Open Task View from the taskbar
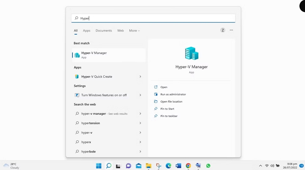Screen dimensions: 305x170 click(118, 166)
